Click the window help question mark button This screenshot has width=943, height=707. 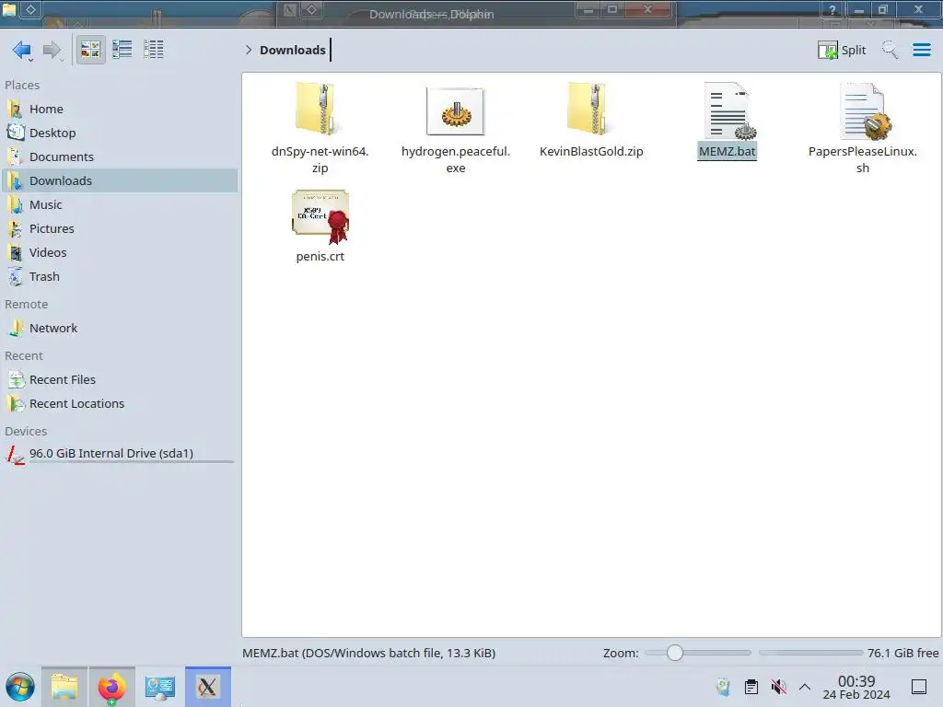832,9
